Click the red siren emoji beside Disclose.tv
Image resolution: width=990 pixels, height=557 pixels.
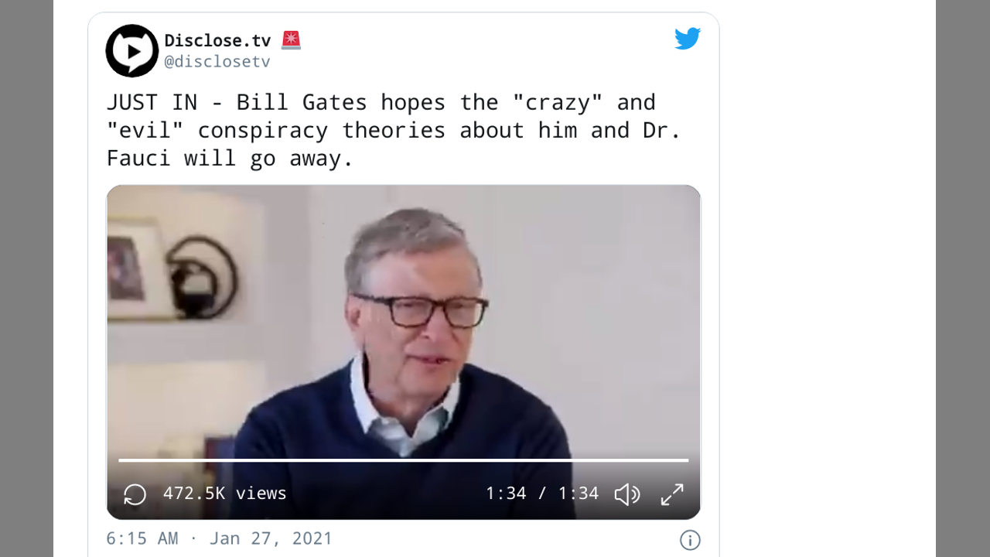[x=291, y=40]
